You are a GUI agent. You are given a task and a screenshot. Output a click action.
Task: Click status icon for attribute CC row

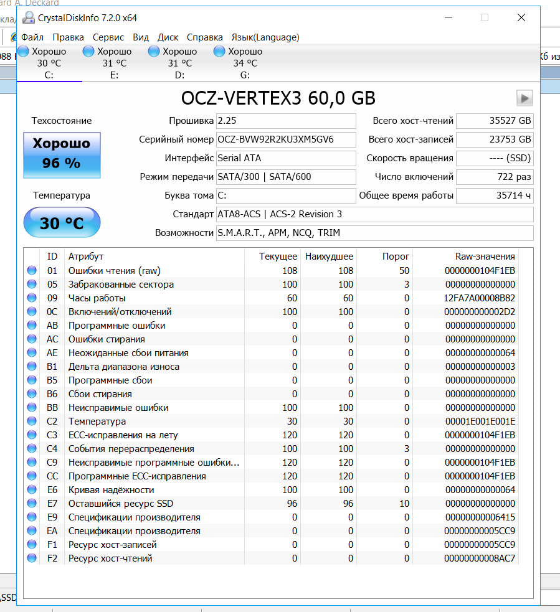click(32, 476)
